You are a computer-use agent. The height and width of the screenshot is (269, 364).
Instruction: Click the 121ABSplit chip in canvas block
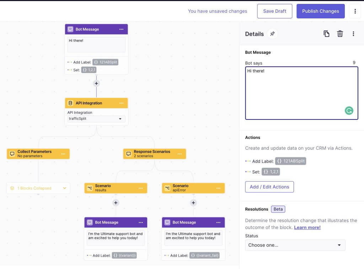point(105,62)
